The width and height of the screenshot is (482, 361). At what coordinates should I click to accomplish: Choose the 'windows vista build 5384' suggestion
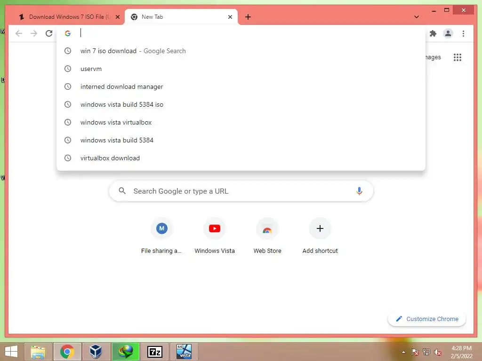coord(241,140)
